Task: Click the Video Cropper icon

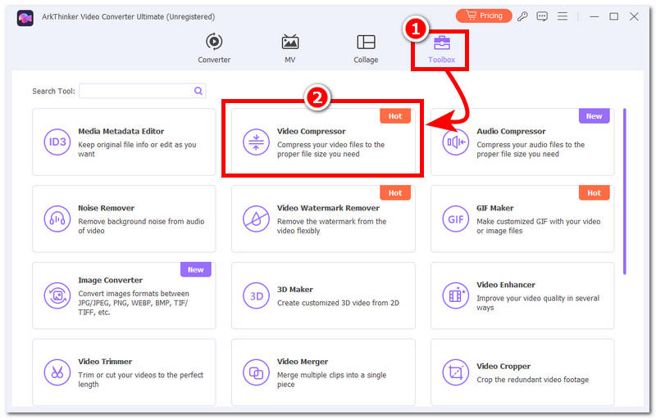Action: click(455, 372)
